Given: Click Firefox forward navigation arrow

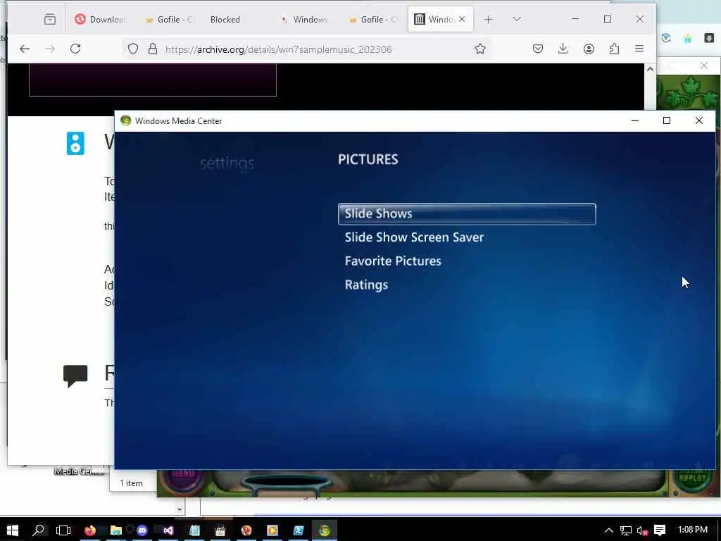Looking at the screenshot, I should (x=50, y=49).
